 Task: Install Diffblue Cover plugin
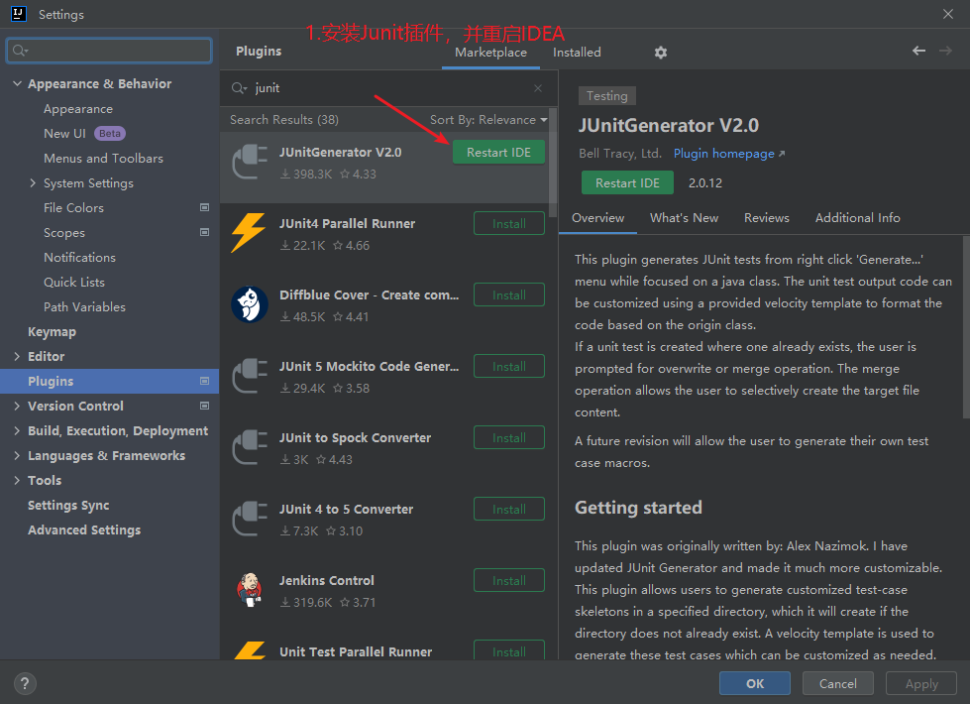pos(509,294)
